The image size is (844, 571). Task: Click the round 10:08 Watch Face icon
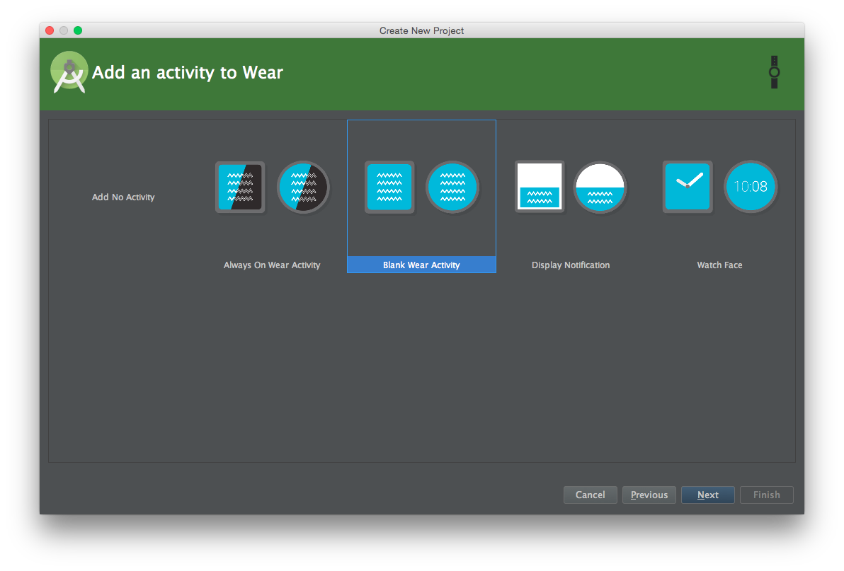[x=751, y=187]
